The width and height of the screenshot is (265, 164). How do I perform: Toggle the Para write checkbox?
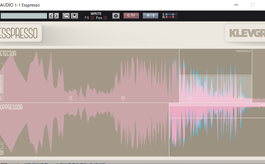(106, 18)
